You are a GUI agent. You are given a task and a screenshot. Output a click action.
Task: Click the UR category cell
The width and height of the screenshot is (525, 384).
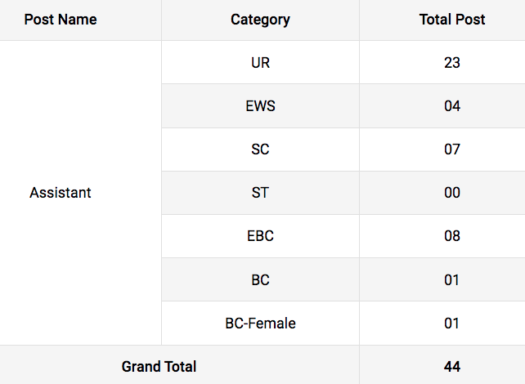[x=260, y=63]
